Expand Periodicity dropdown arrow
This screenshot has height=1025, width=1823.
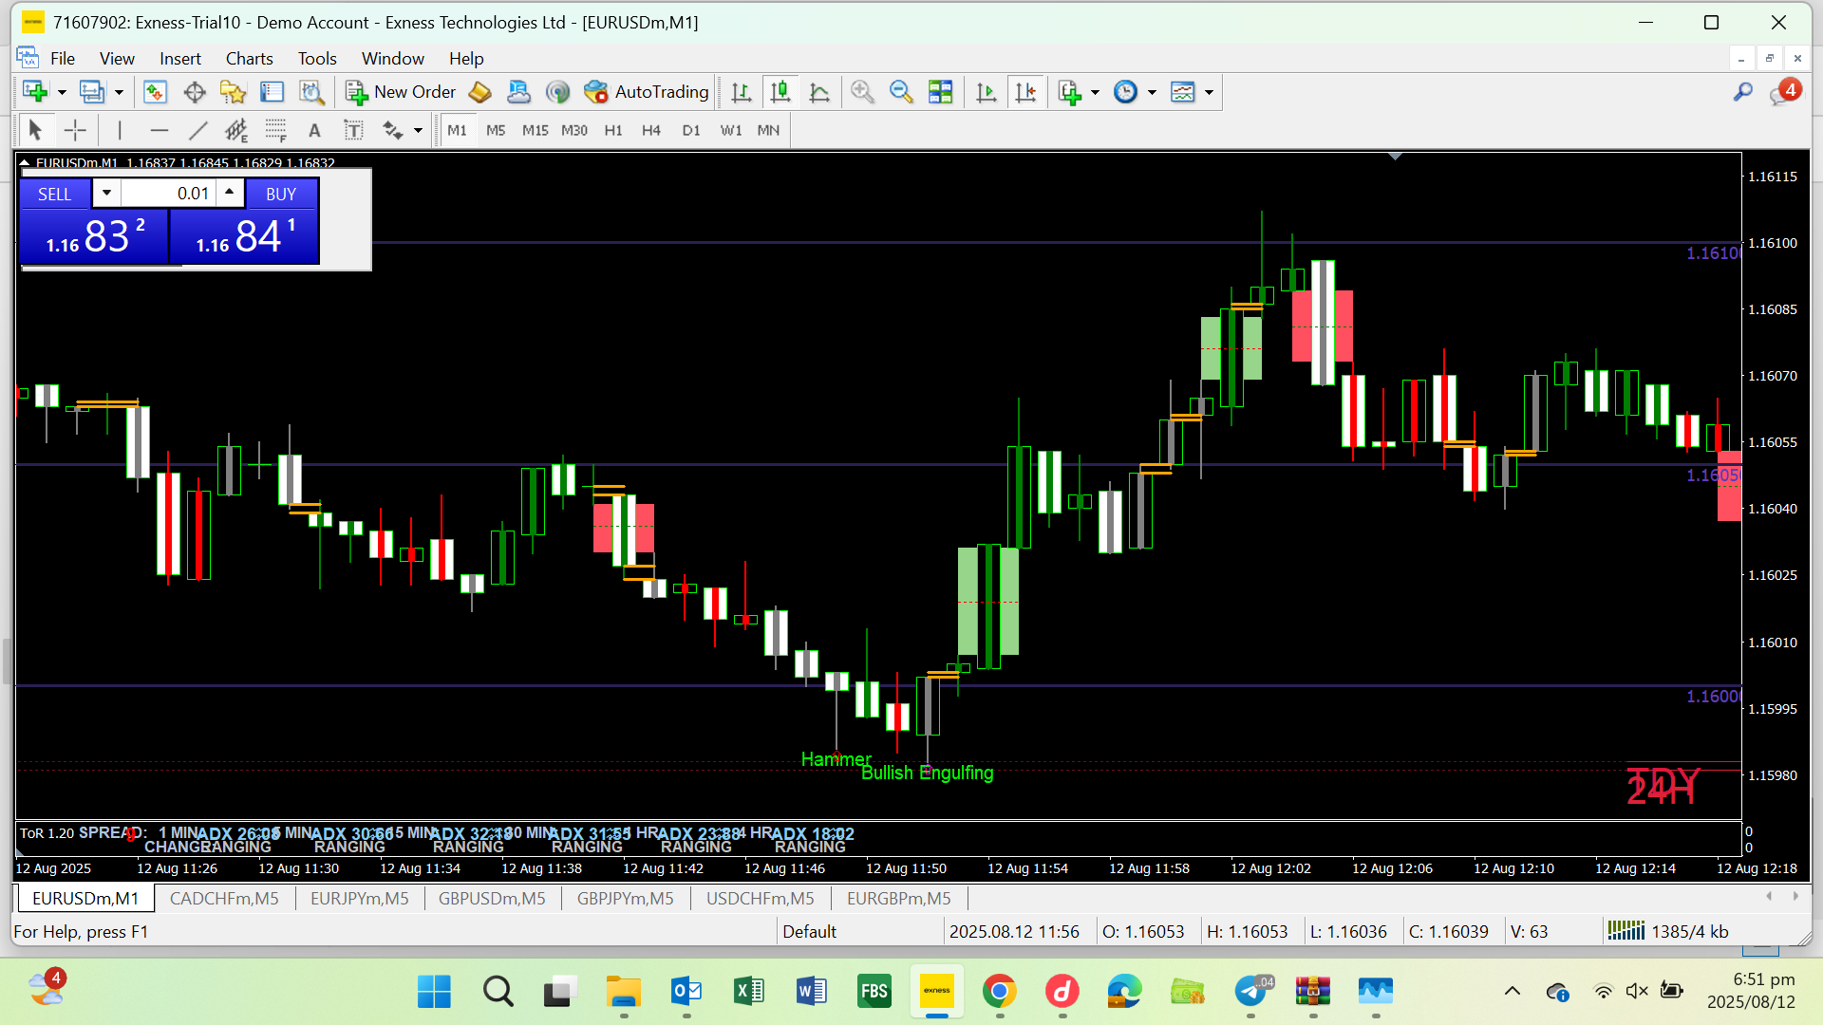pos(1152,92)
